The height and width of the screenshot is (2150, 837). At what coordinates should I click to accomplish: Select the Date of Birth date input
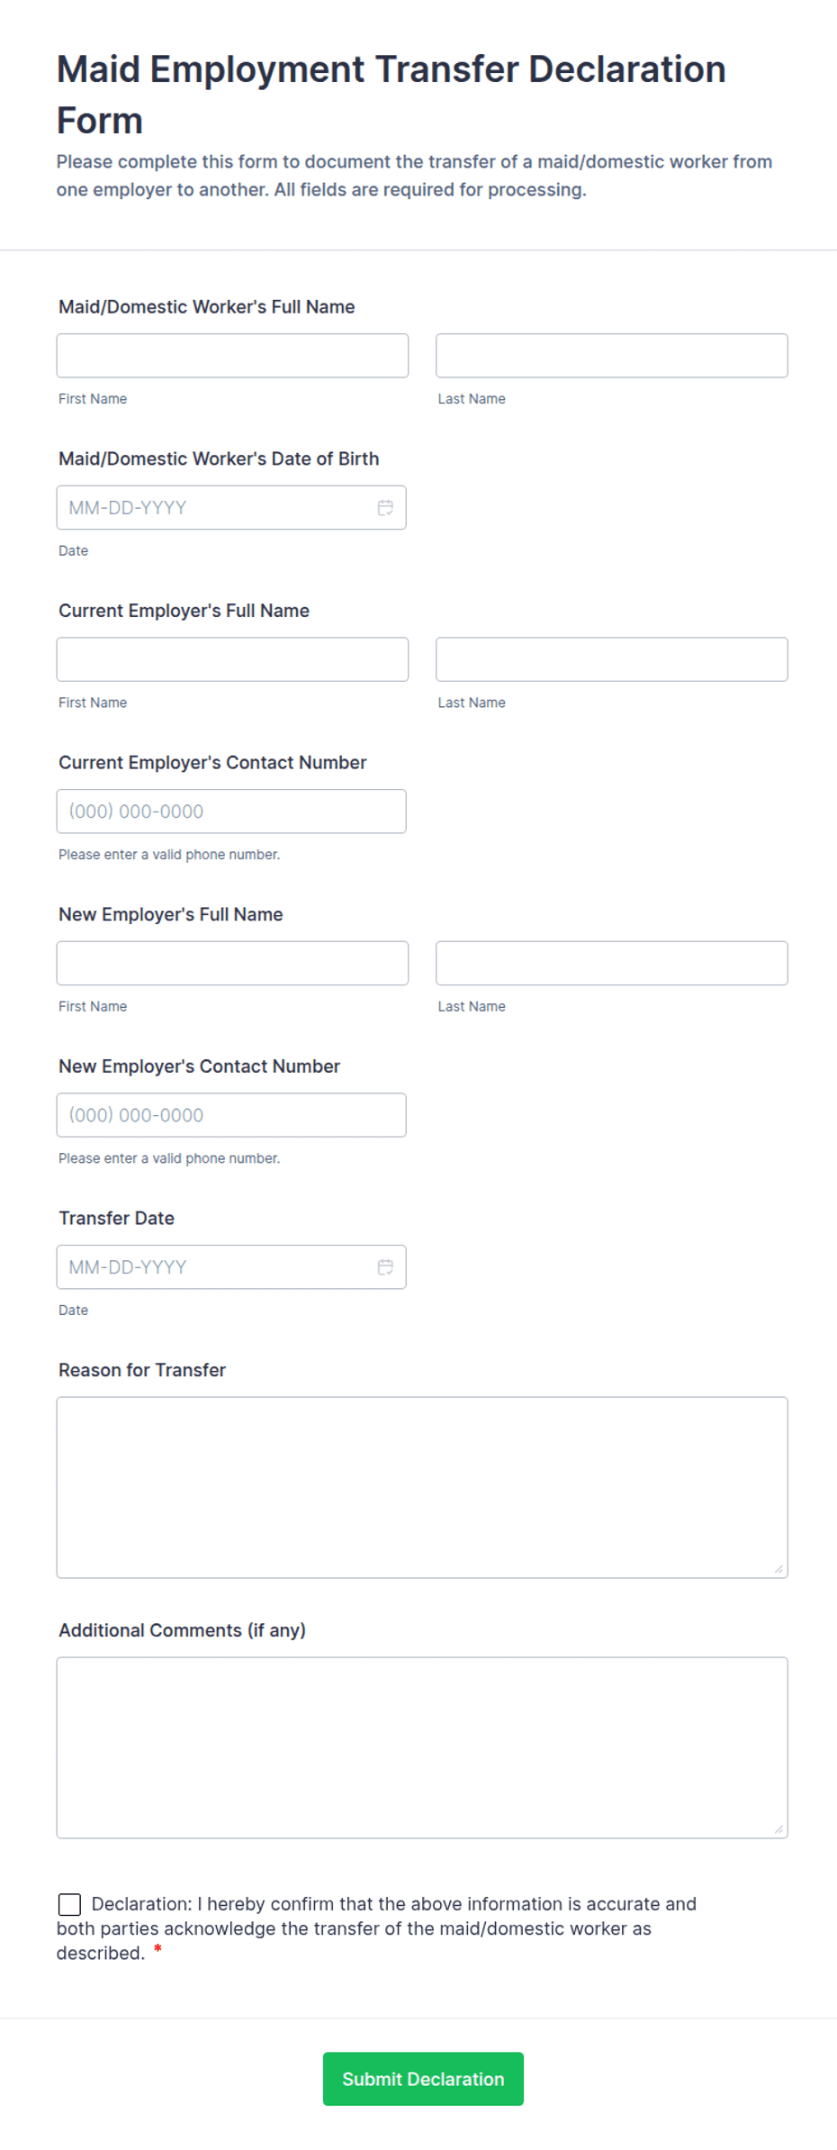[x=231, y=508]
